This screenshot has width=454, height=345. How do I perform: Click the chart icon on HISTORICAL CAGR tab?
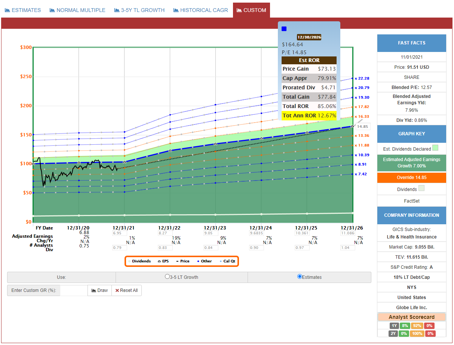176,10
